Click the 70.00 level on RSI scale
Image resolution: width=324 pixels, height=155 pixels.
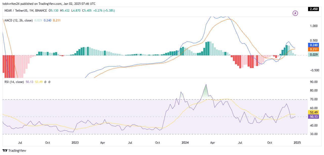coord(313,99)
